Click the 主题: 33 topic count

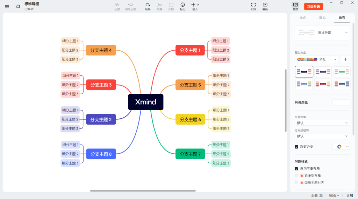pos(317,196)
